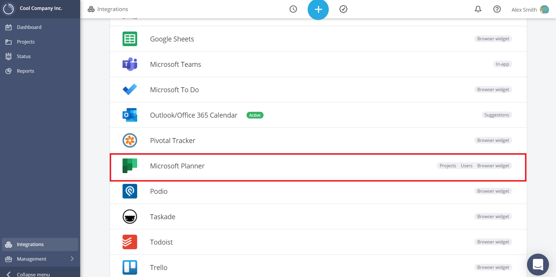Open the clock timer icon in header

(x=293, y=9)
